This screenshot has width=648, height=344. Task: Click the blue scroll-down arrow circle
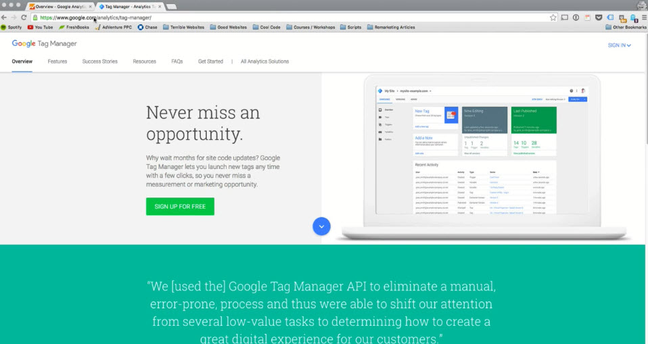tap(321, 226)
